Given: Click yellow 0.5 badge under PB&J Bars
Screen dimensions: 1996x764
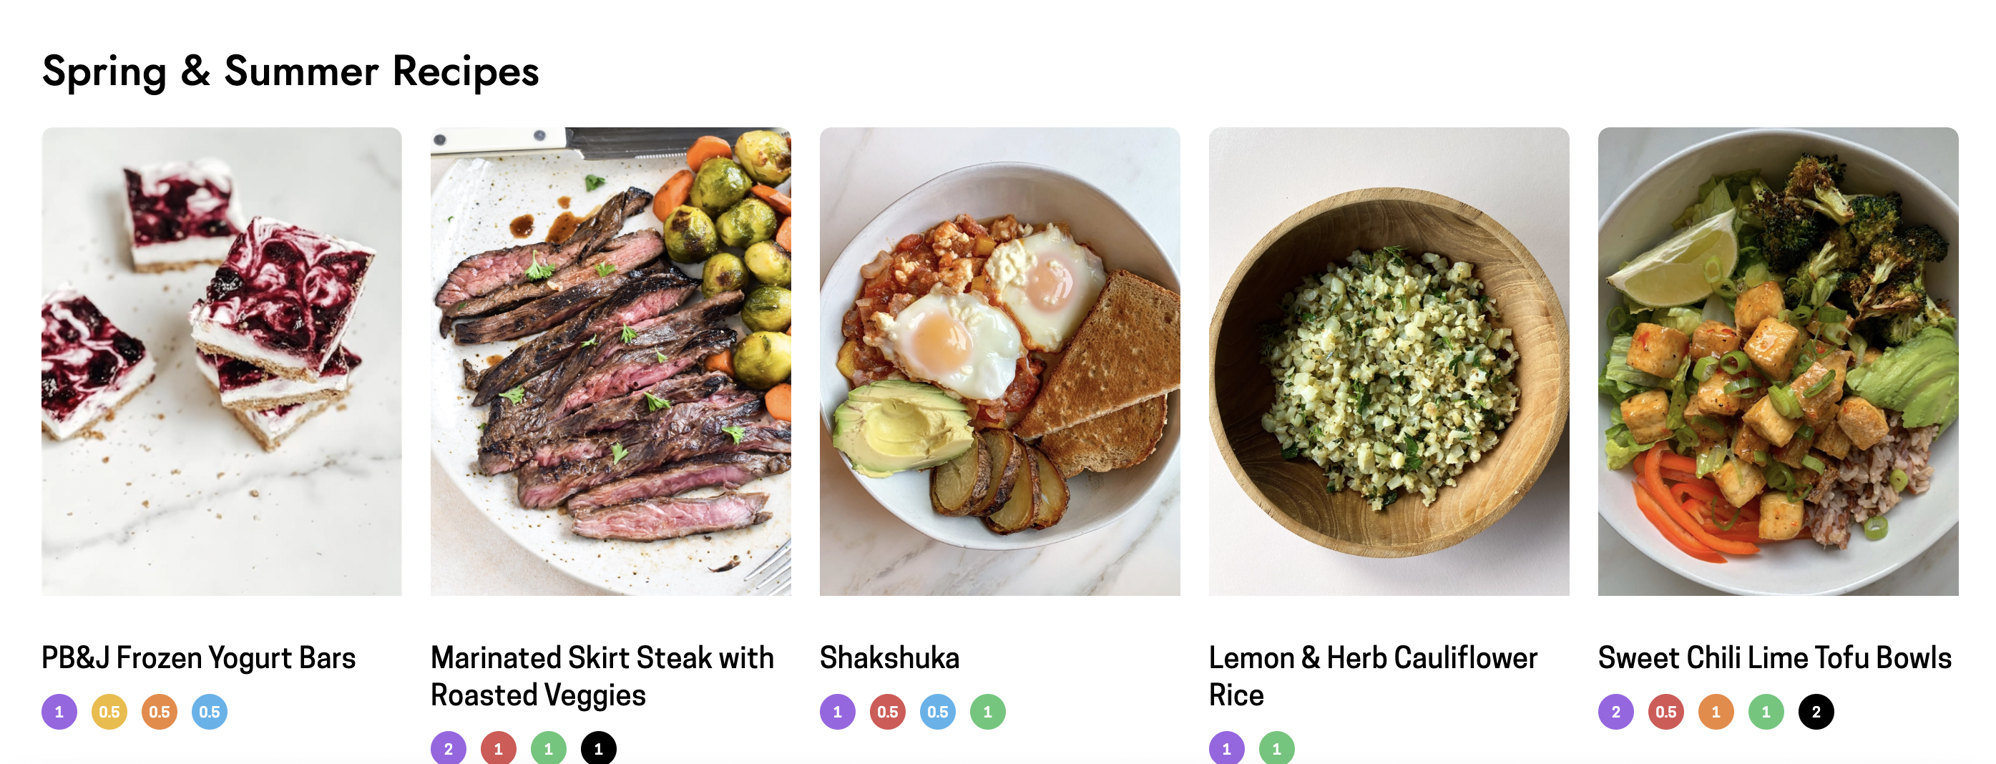Looking at the screenshot, I should click(109, 711).
